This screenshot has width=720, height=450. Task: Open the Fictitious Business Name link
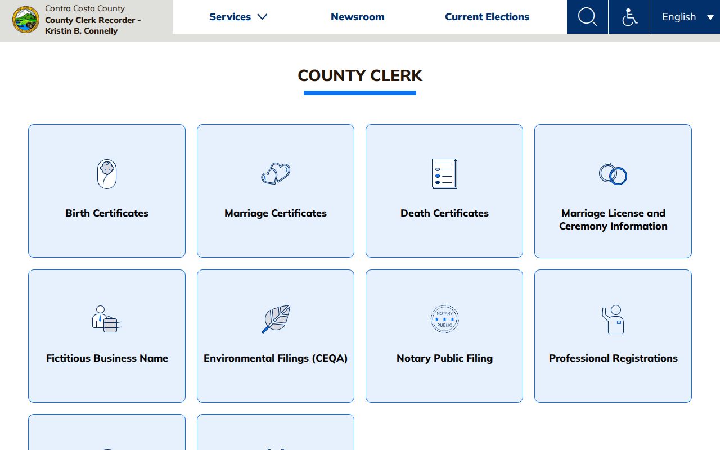tap(107, 358)
